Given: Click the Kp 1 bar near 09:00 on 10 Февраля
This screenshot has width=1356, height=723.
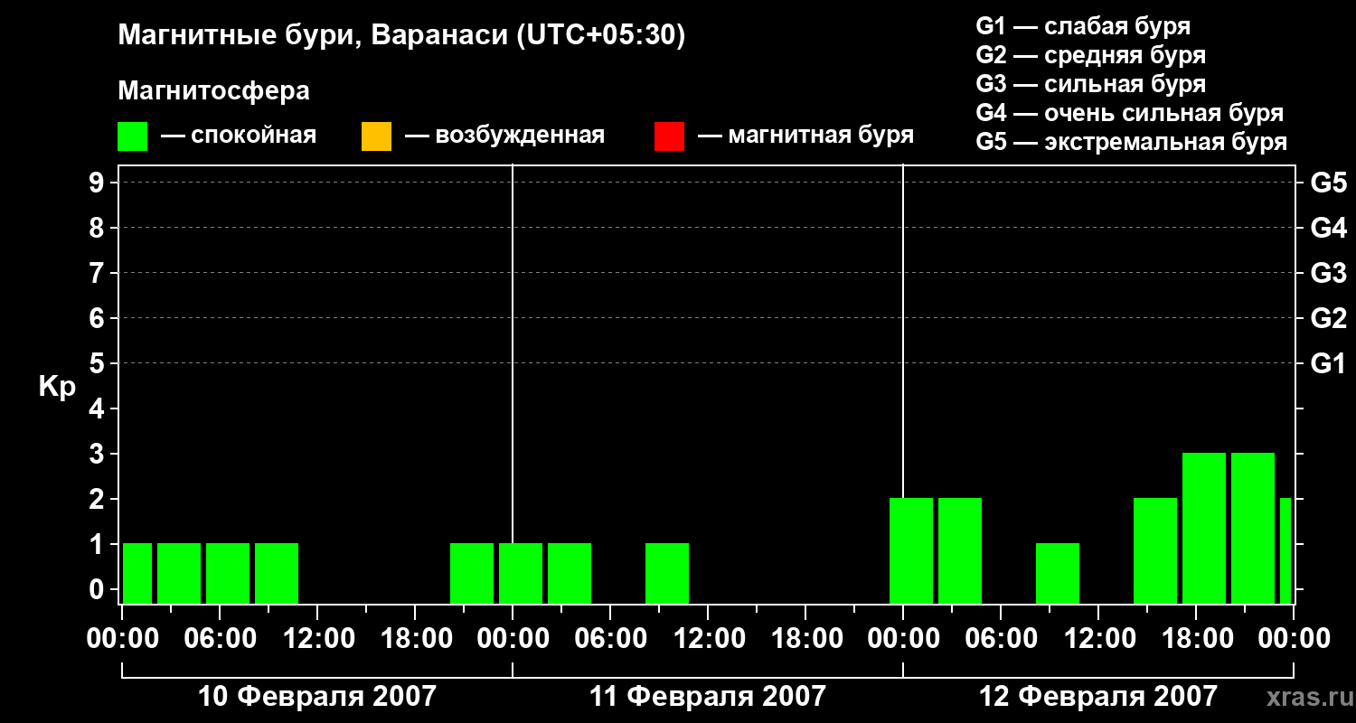Looking at the screenshot, I should pyautogui.click(x=277, y=573).
